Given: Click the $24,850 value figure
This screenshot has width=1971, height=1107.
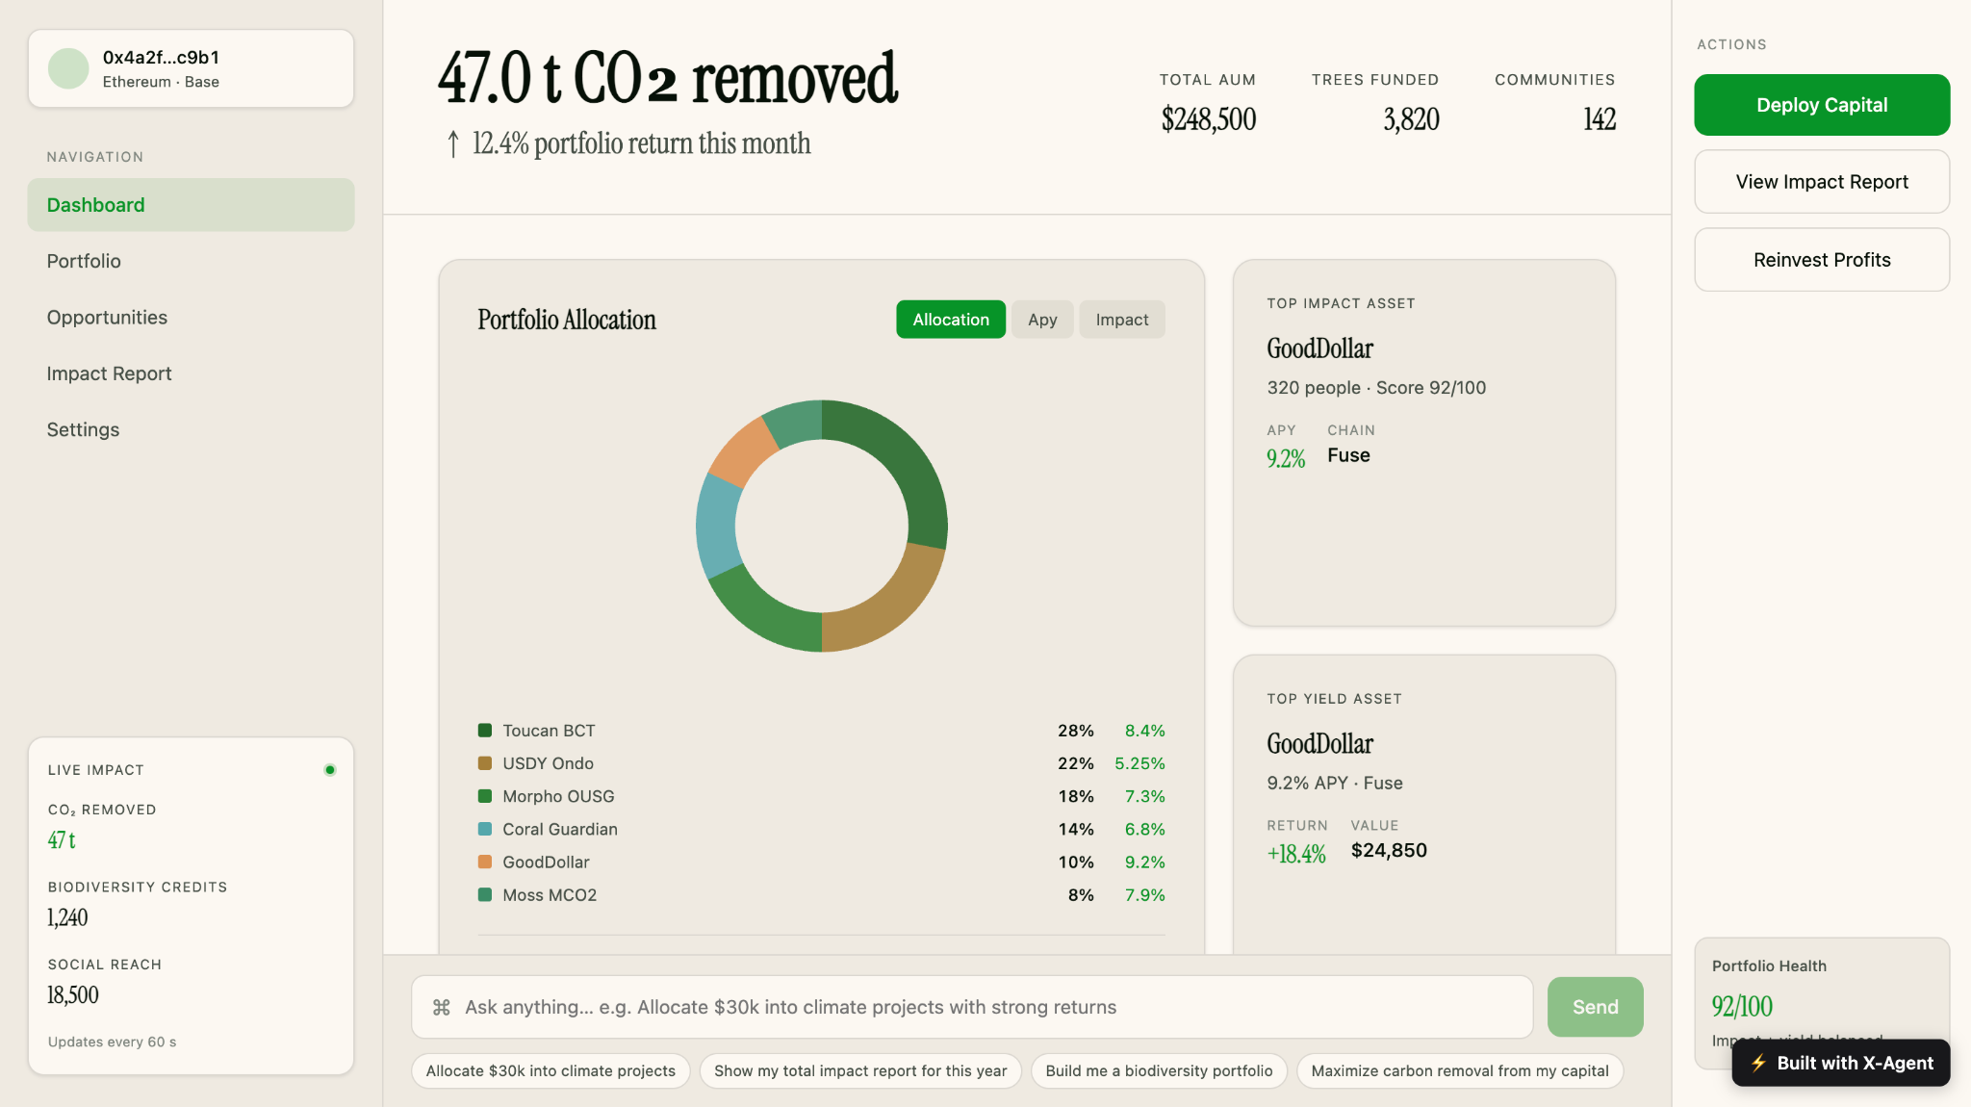Looking at the screenshot, I should click(x=1389, y=850).
